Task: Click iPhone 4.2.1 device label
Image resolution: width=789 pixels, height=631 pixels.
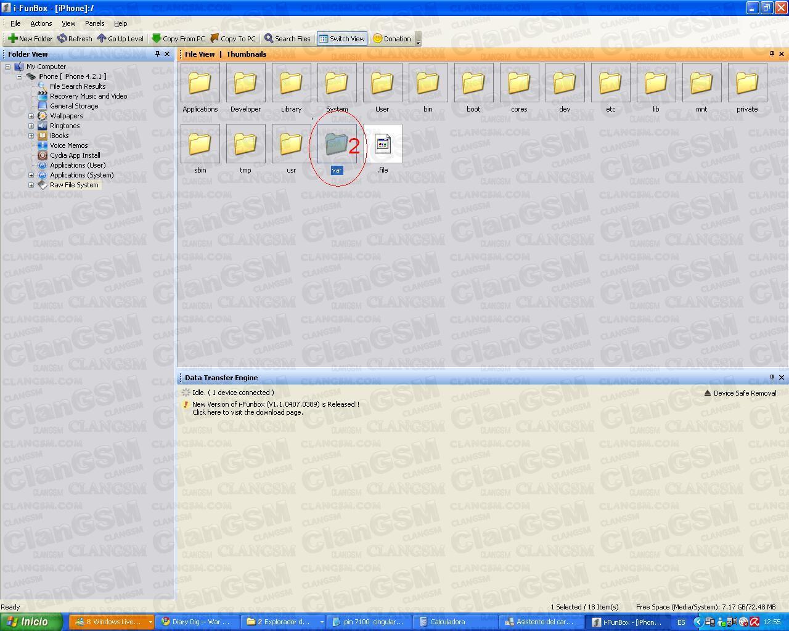Action: point(72,76)
